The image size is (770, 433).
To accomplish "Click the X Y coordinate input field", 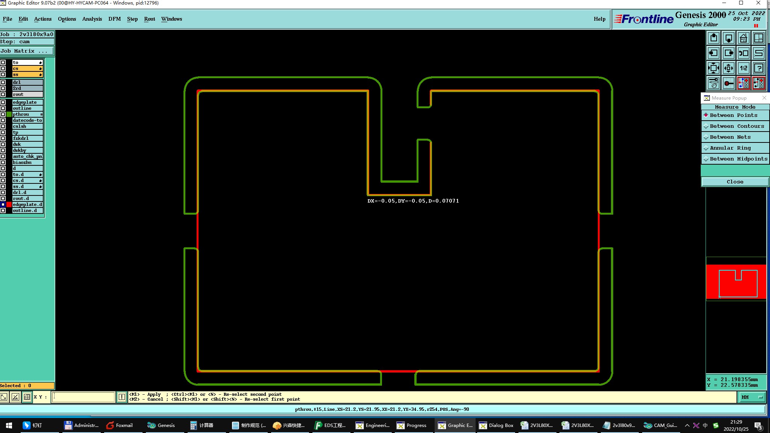I will coord(83,397).
